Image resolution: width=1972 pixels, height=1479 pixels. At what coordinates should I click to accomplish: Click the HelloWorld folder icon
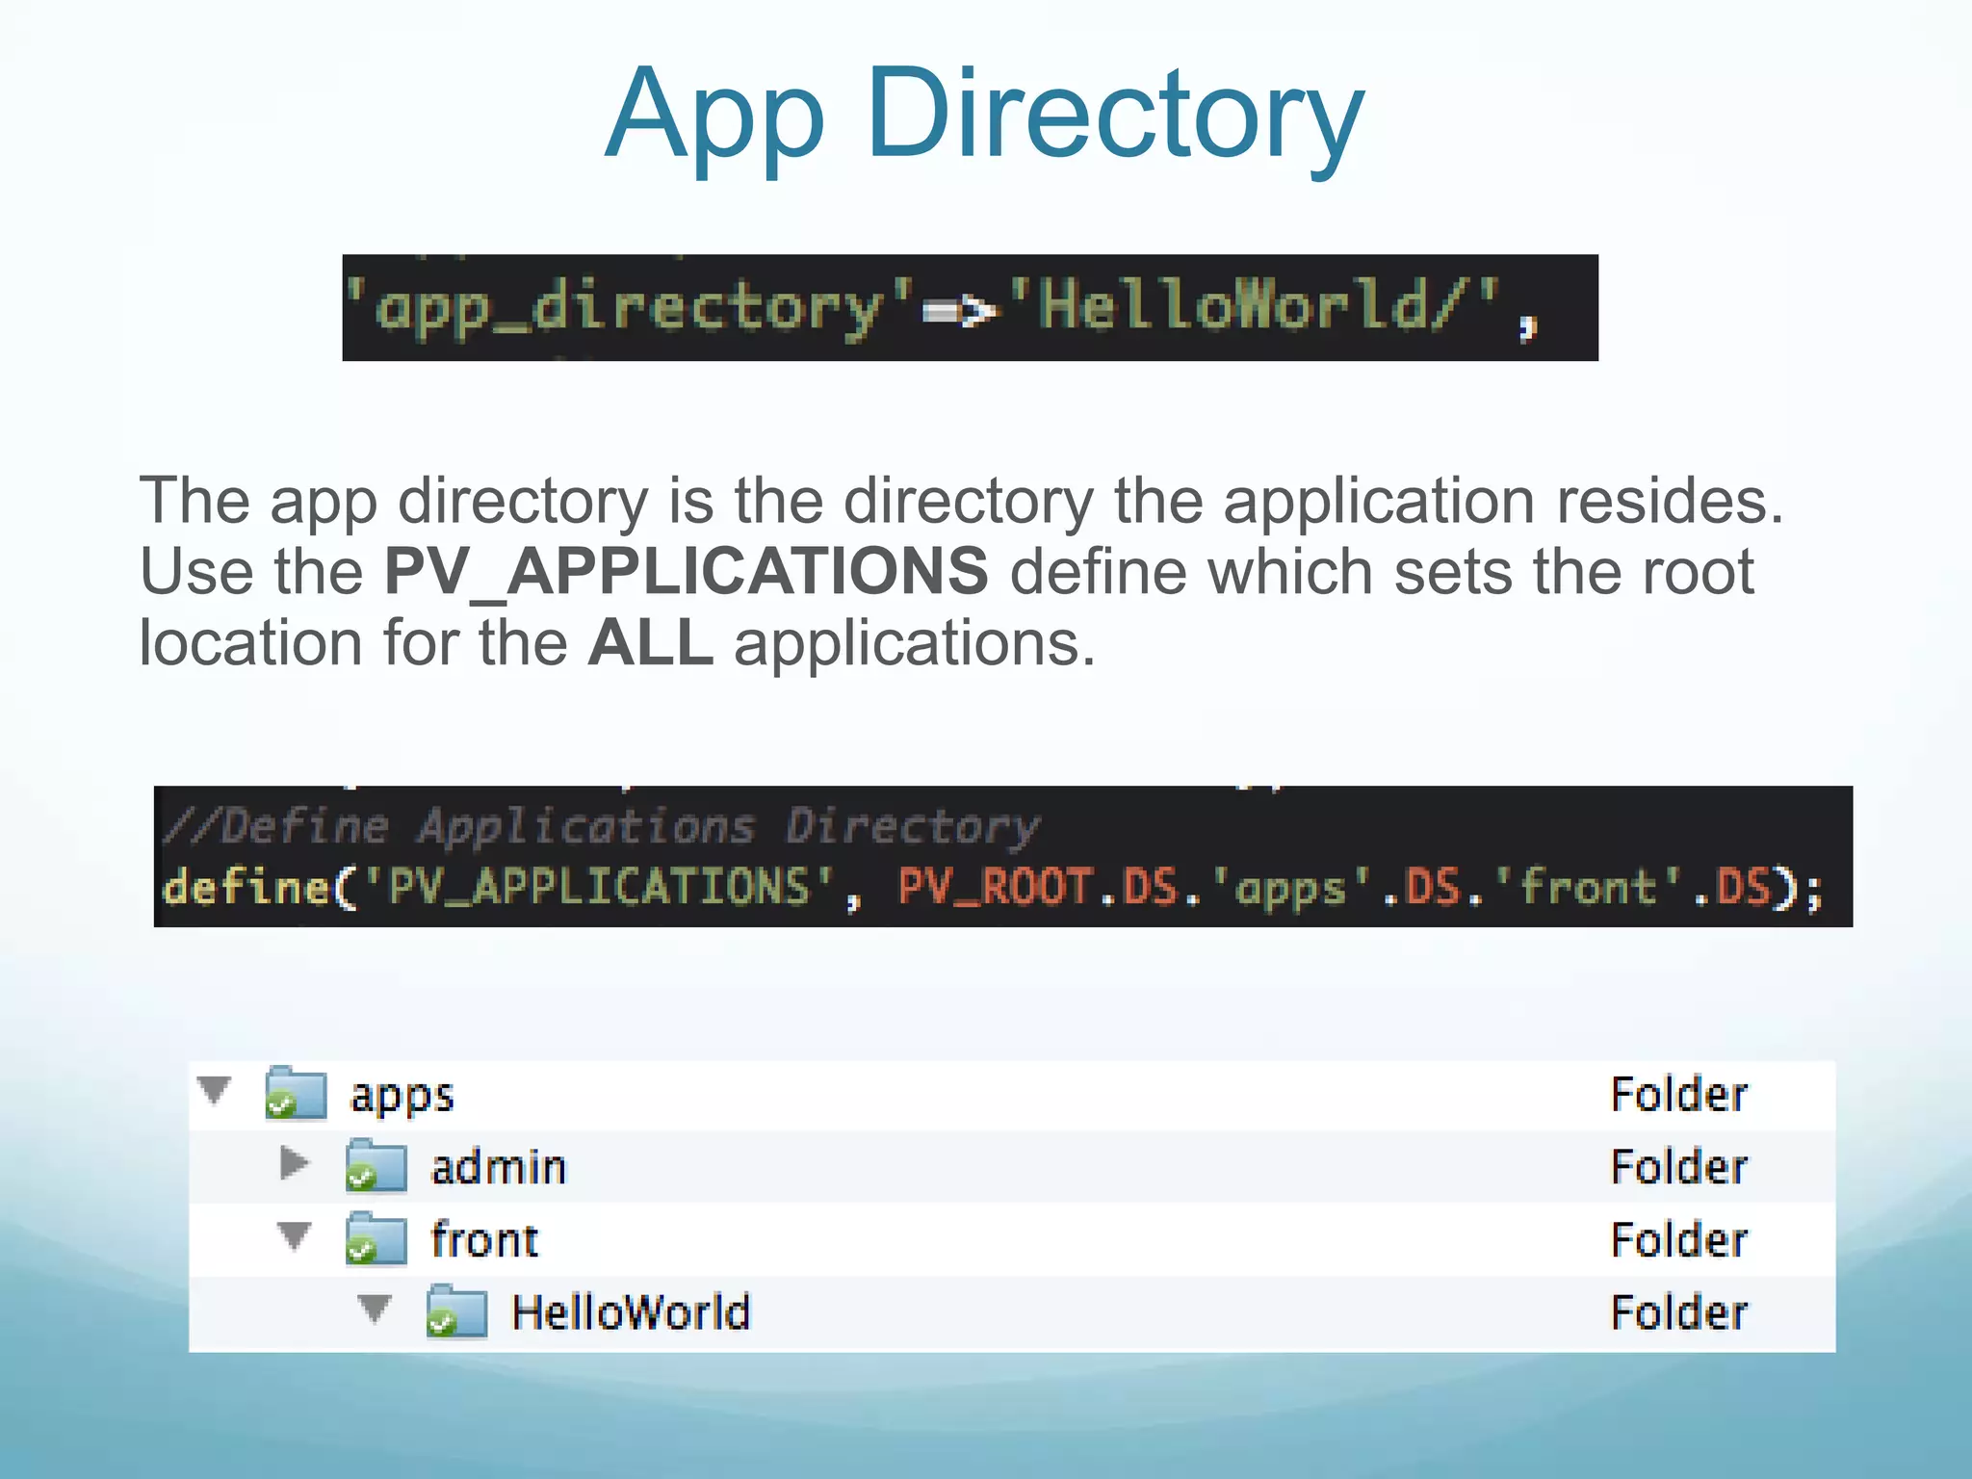coord(456,1311)
